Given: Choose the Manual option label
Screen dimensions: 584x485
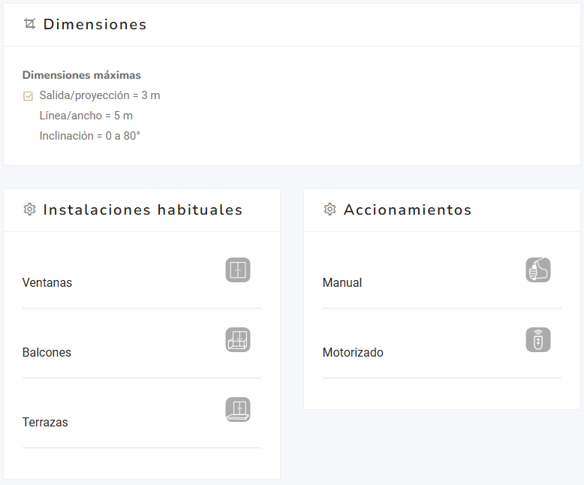Looking at the screenshot, I should pos(342,283).
